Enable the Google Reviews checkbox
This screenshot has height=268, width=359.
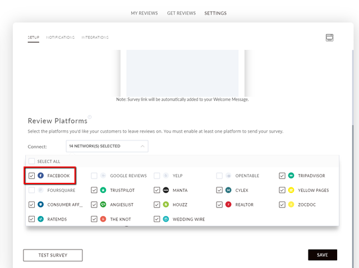click(x=94, y=176)
